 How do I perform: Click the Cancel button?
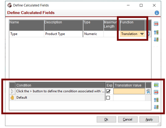click(128, 119)
